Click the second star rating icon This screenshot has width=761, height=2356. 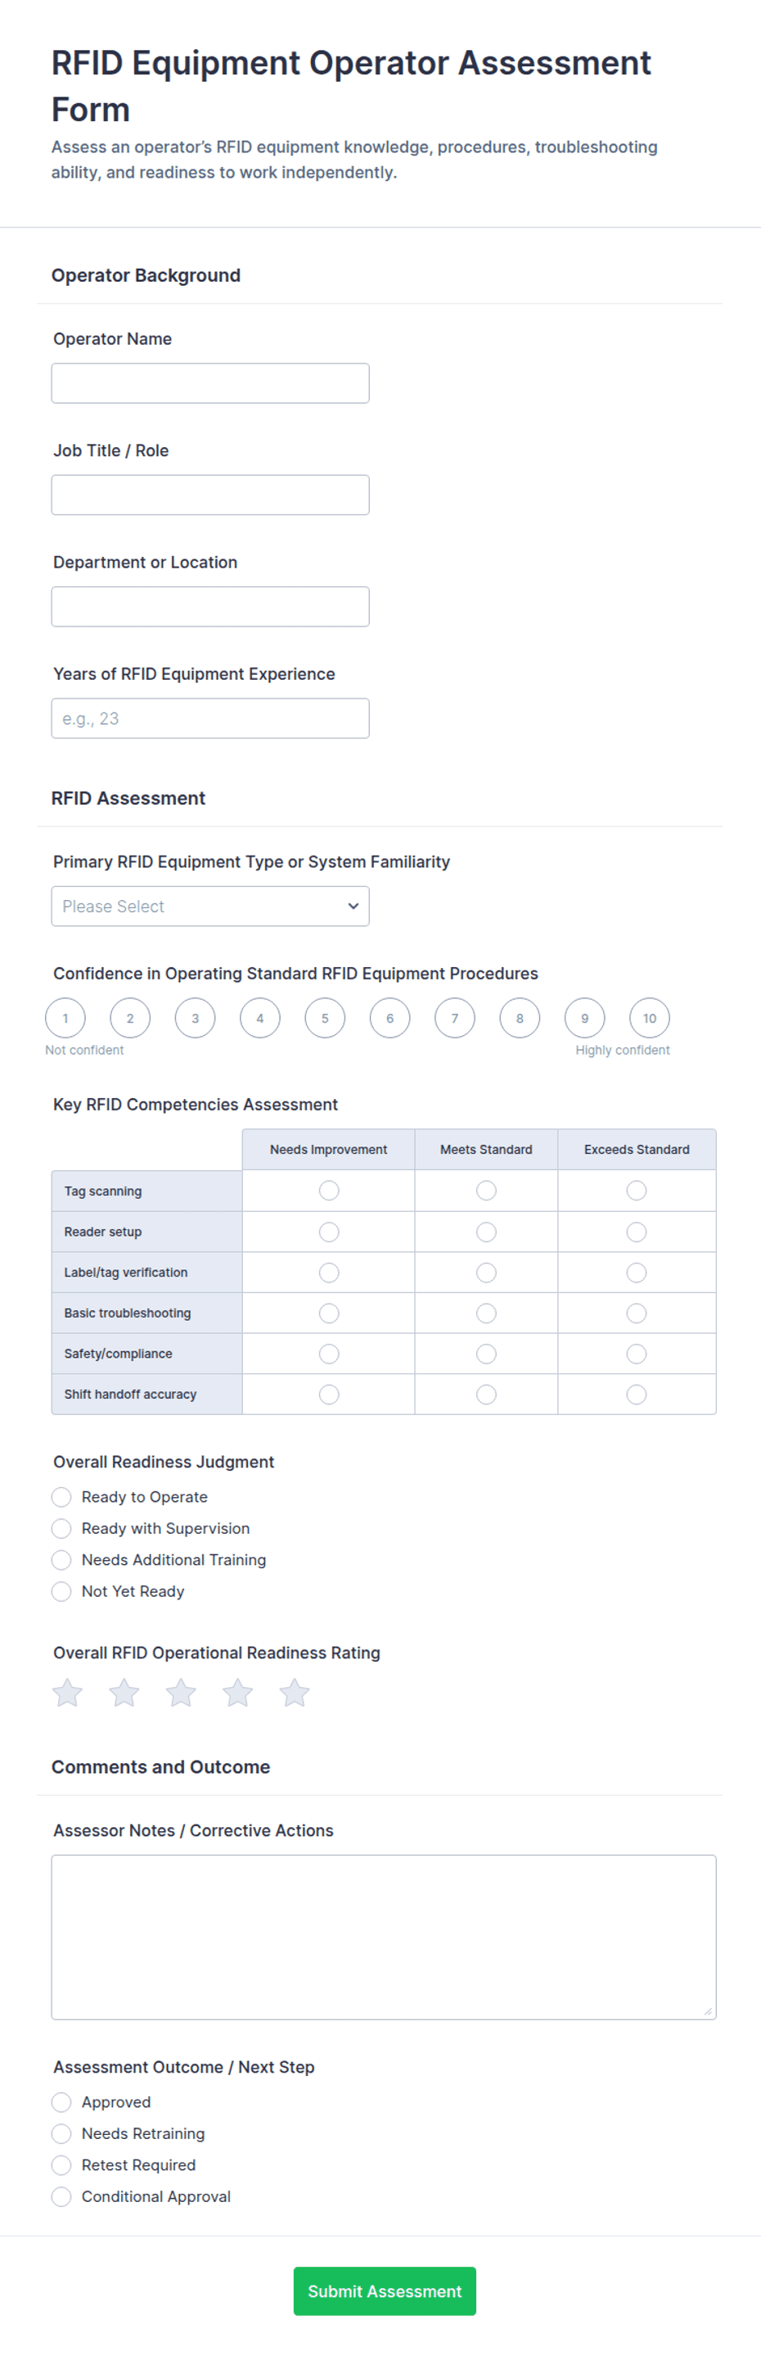click(x=124, y=1692)
